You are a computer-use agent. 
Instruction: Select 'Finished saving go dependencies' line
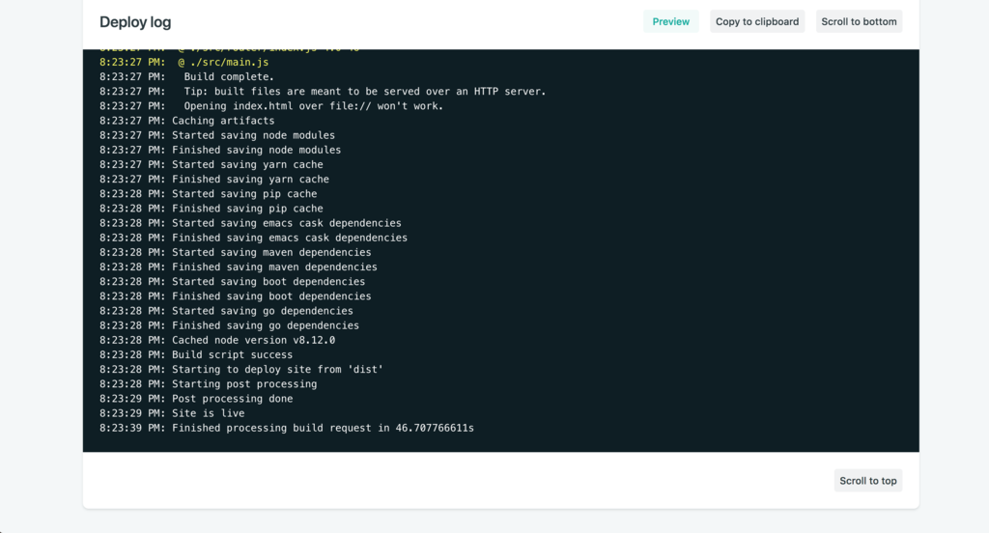point(230,325)
